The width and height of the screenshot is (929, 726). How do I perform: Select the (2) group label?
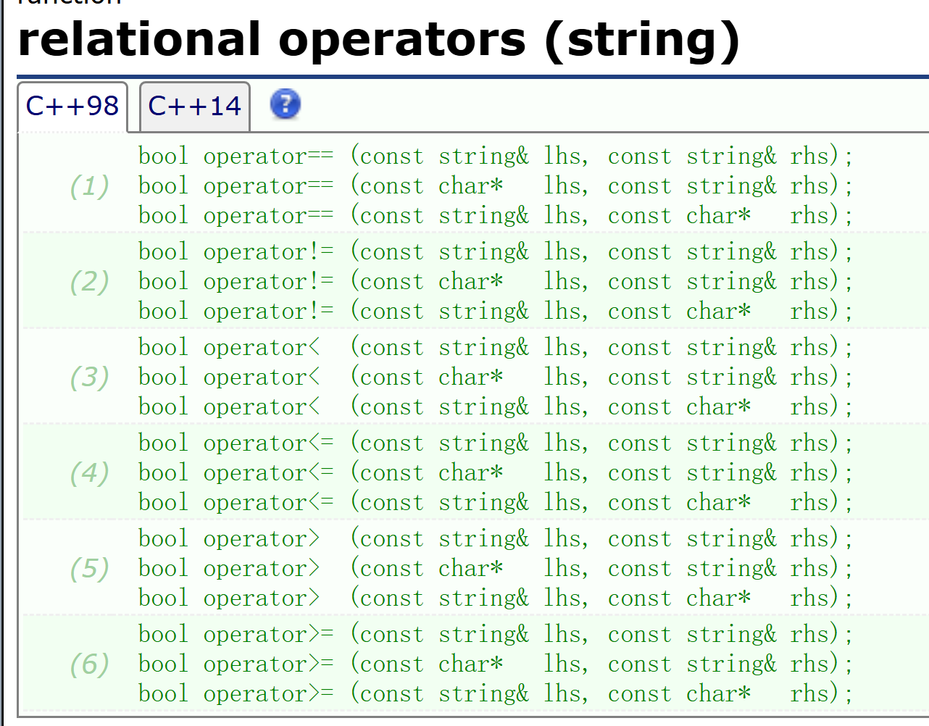(x=90, y=282)
